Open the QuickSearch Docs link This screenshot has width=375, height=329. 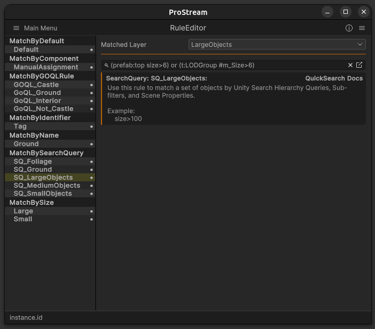334,78
